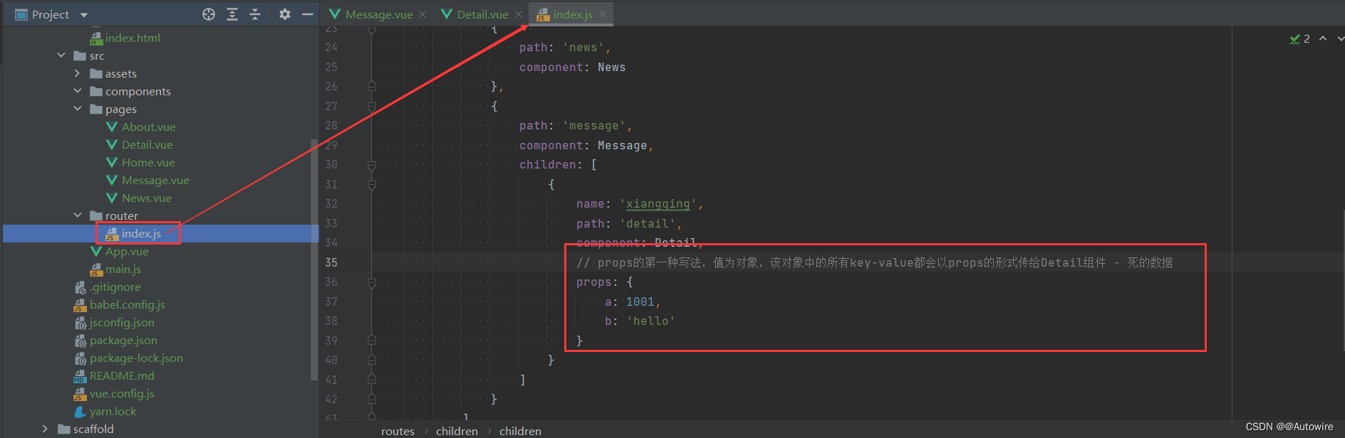Open App.vue file
The height and width of the screenshot is (438, 1345).
pos(127,252)
